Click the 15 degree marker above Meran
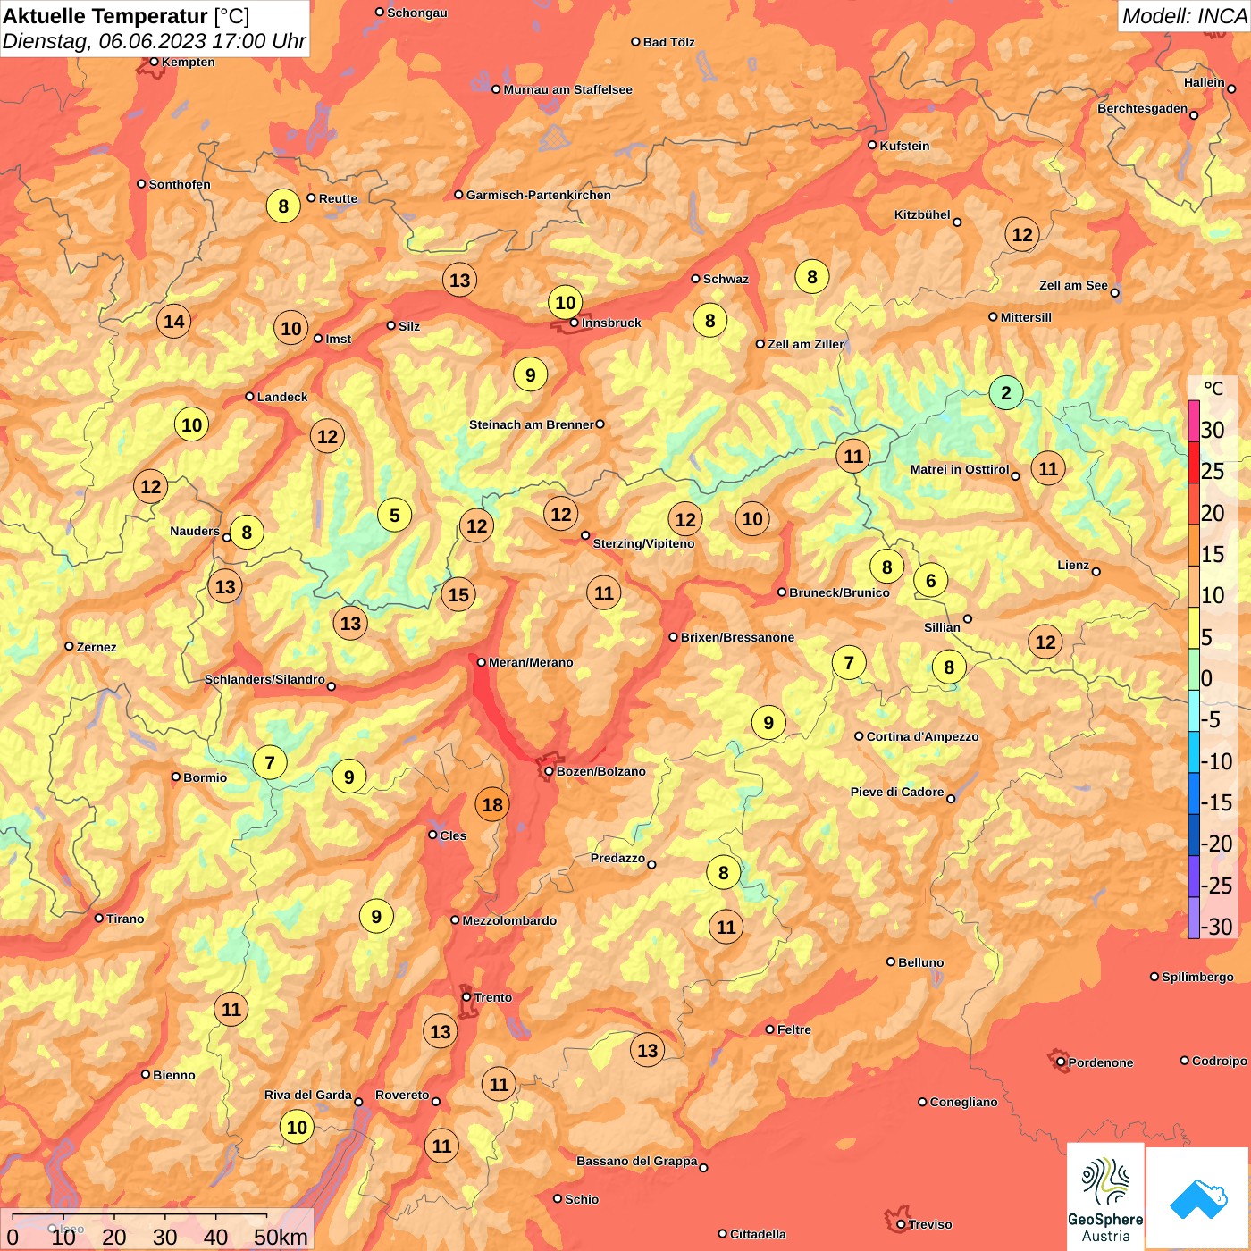 [x=458, y=595]
